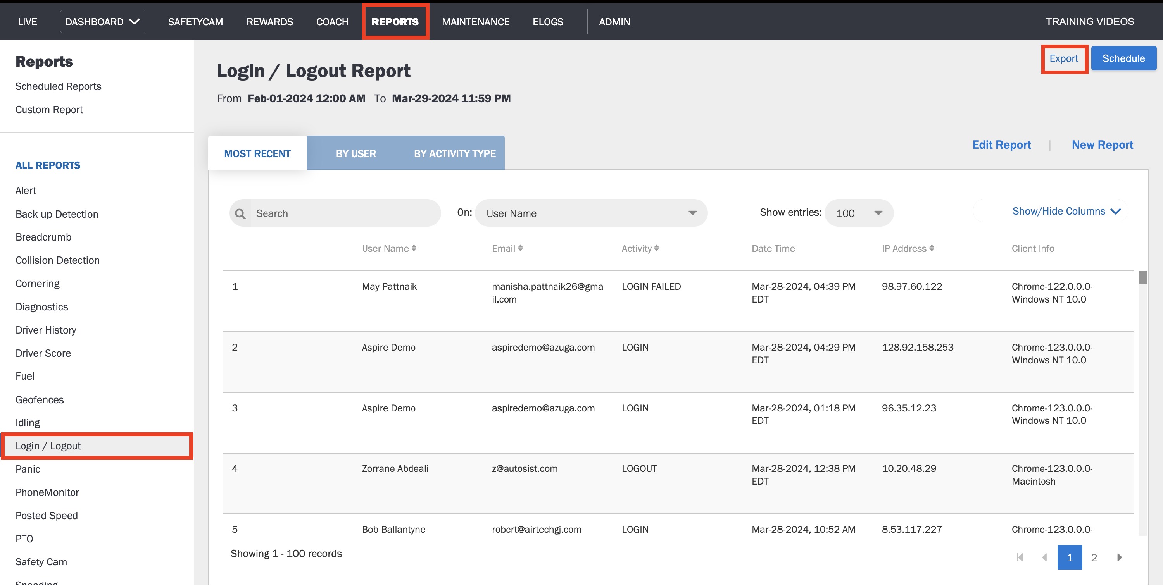Open the Idling report

coord(28,423)
